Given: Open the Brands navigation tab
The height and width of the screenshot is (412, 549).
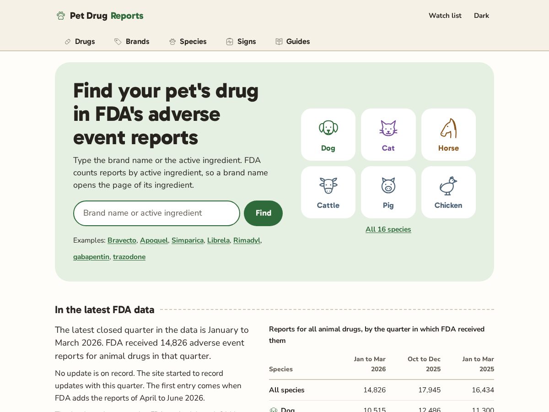Looking at the screenshot, I should pos(132,42).
